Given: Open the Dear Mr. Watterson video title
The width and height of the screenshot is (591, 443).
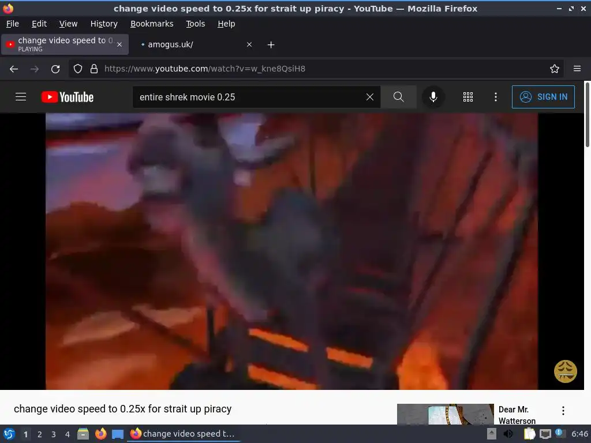Looking at the screenshot, I should 517,415.
